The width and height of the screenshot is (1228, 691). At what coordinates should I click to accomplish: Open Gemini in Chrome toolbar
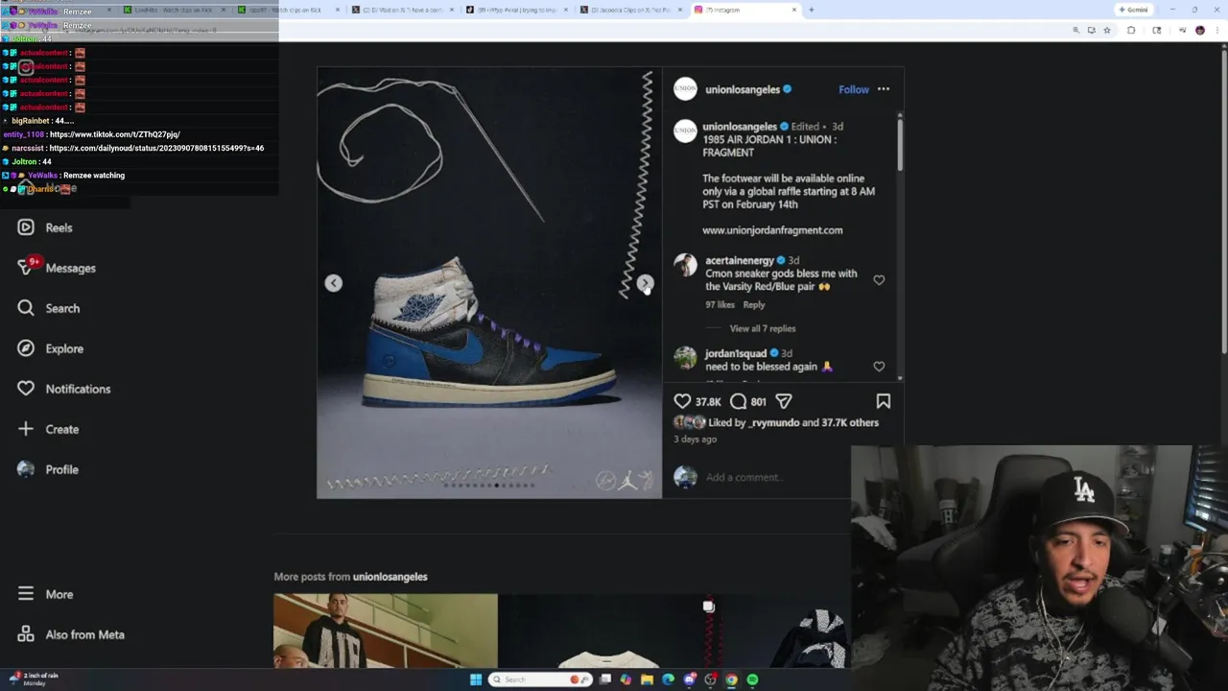[1133, 10]
